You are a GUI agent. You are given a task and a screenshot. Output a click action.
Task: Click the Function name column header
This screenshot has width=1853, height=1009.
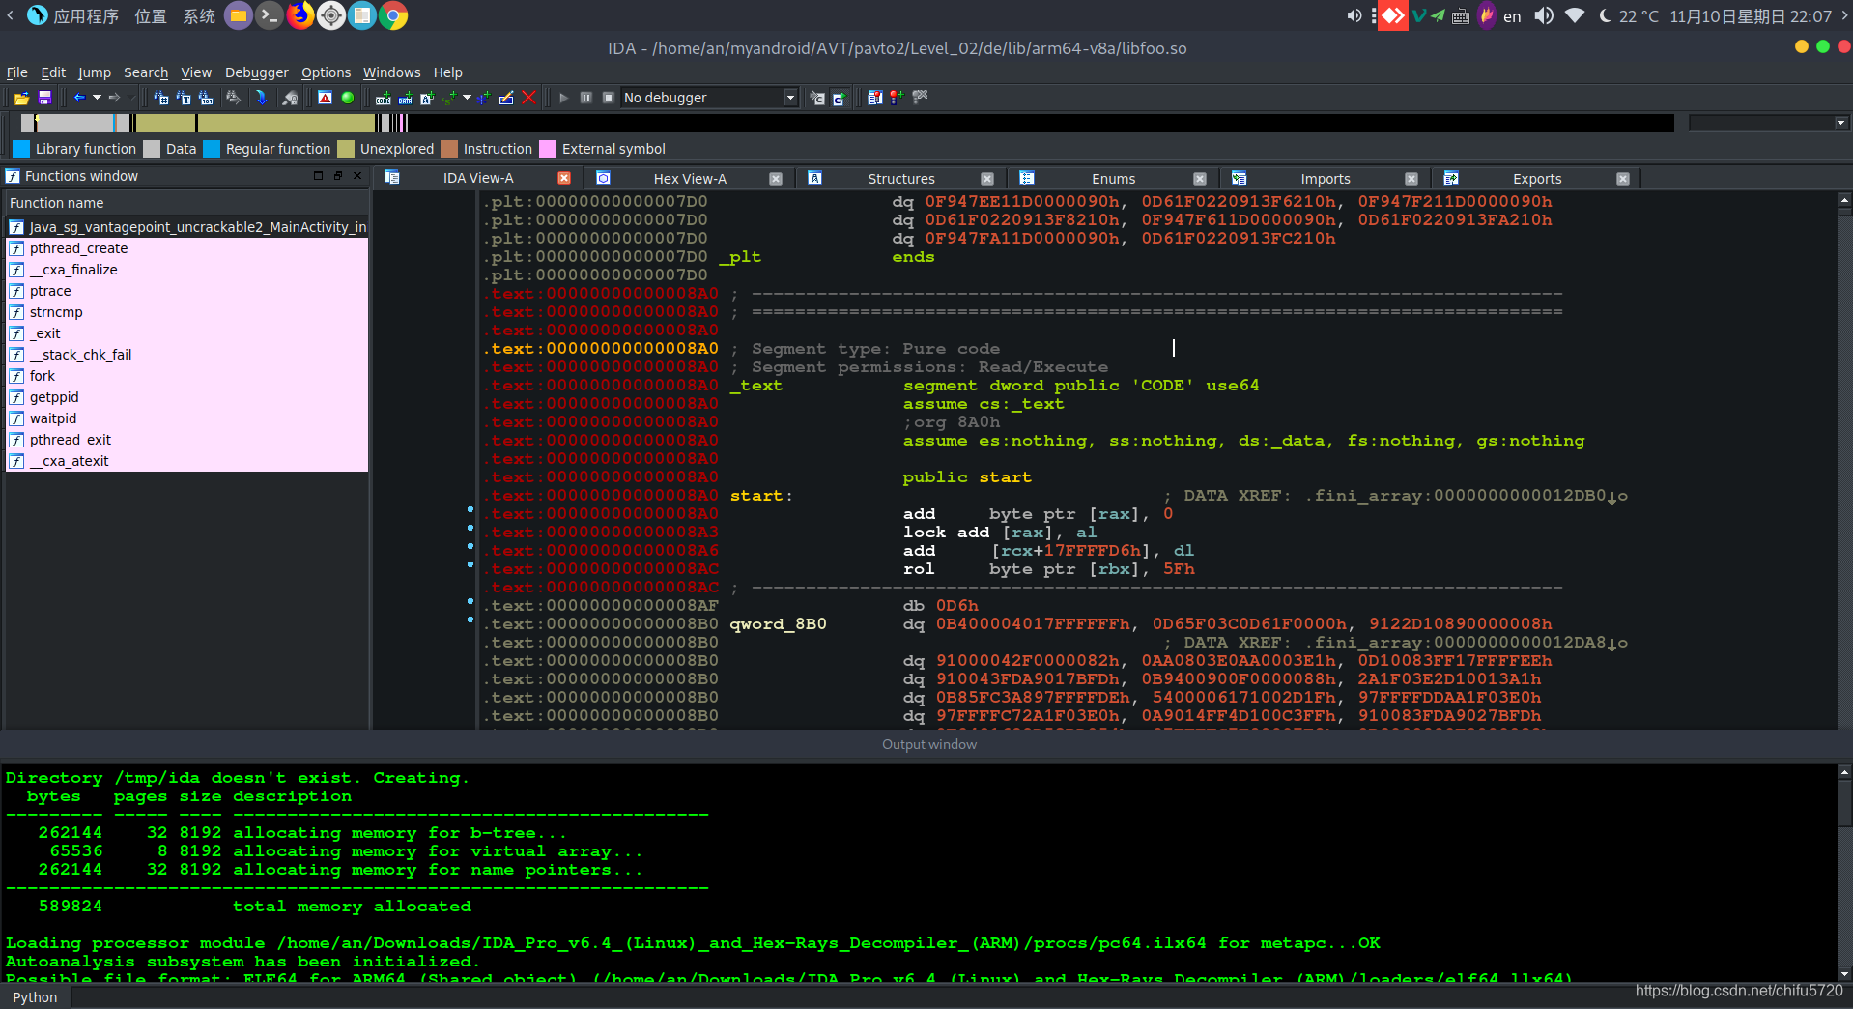click(187, 203)
